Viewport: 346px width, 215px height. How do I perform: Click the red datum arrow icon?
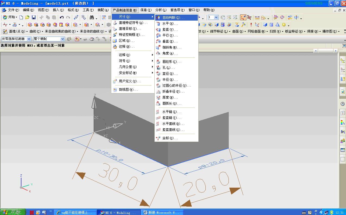tap(251, 25)
